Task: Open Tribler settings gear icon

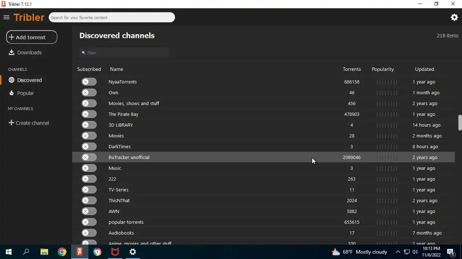Action: 454,17
